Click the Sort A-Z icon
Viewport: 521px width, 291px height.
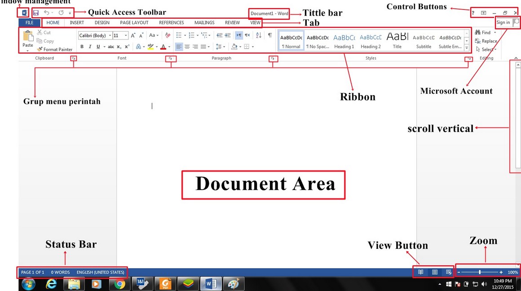[x=259, y=35]
